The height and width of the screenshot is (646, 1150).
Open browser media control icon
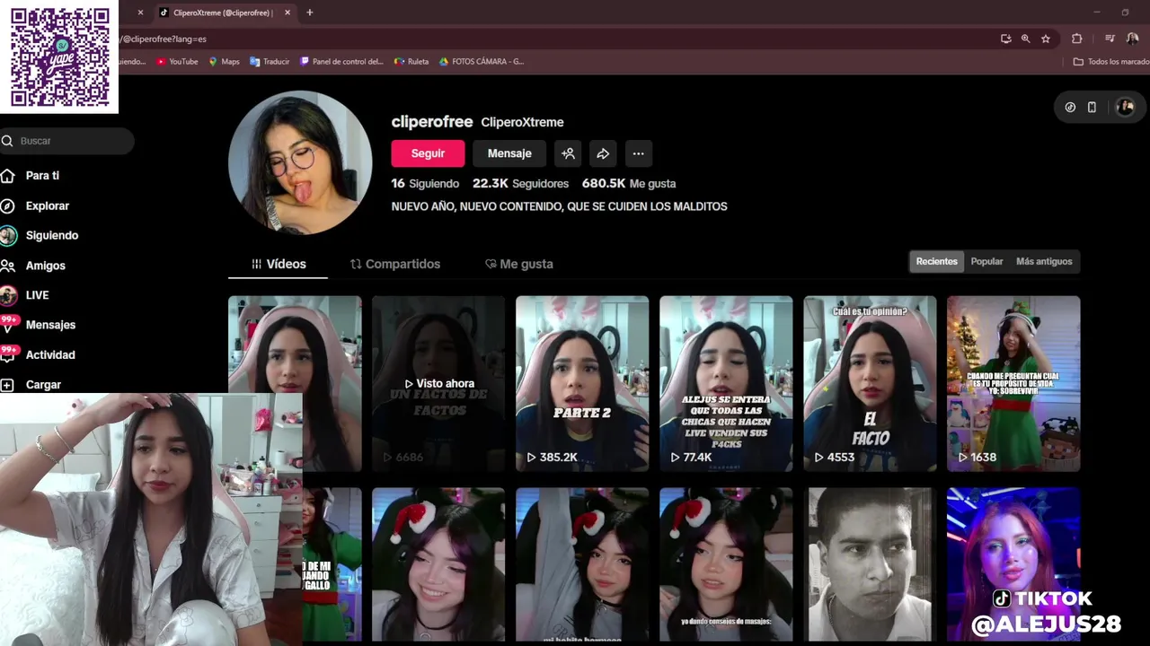tap(1110, 39)
